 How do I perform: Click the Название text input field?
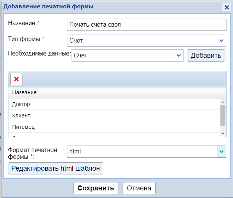[146, 25]
